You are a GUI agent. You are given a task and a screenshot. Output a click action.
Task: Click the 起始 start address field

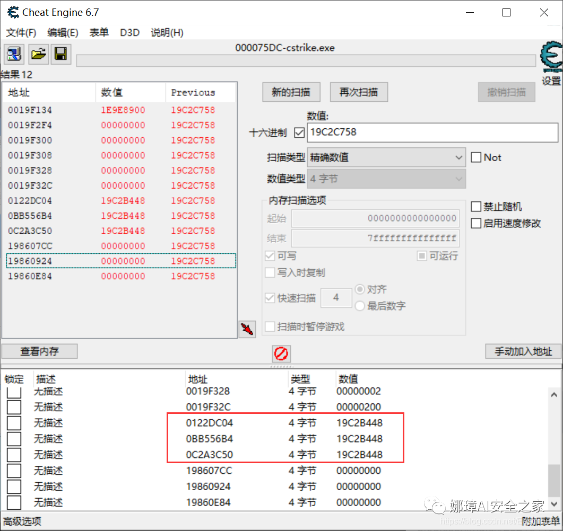[x=375, y=218]
